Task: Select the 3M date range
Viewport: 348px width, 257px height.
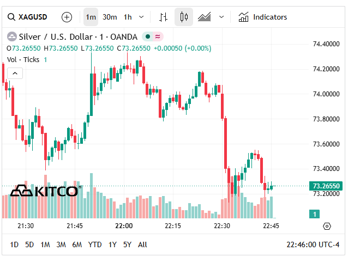Action: point(61,245)
